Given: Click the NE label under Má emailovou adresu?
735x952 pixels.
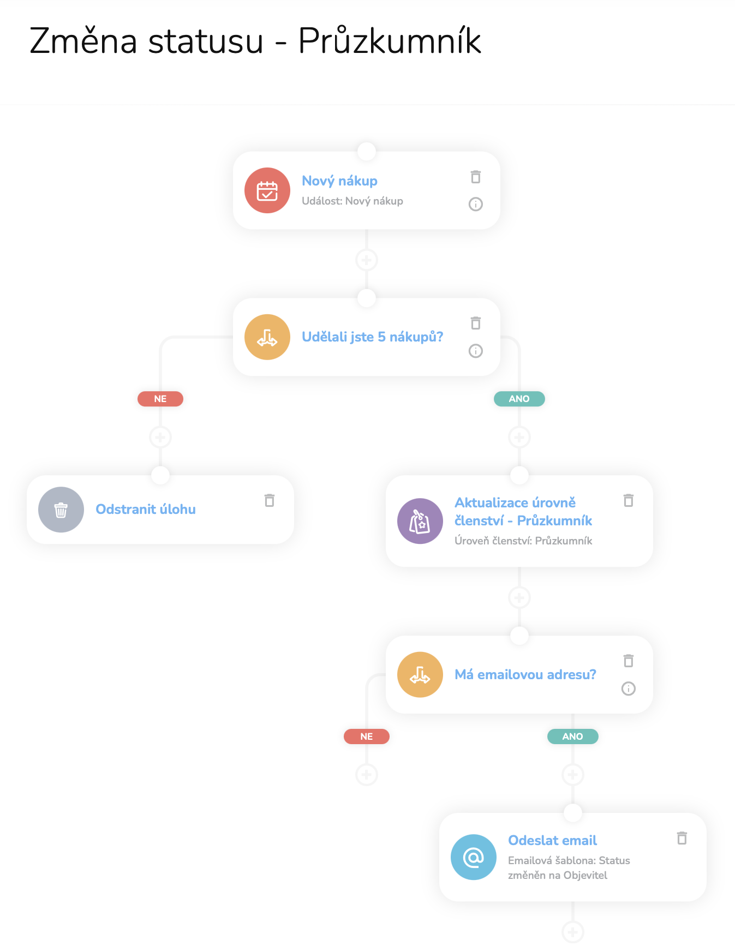Looking at the screenshot, I should pyautogui.click(x=367, y=737).
